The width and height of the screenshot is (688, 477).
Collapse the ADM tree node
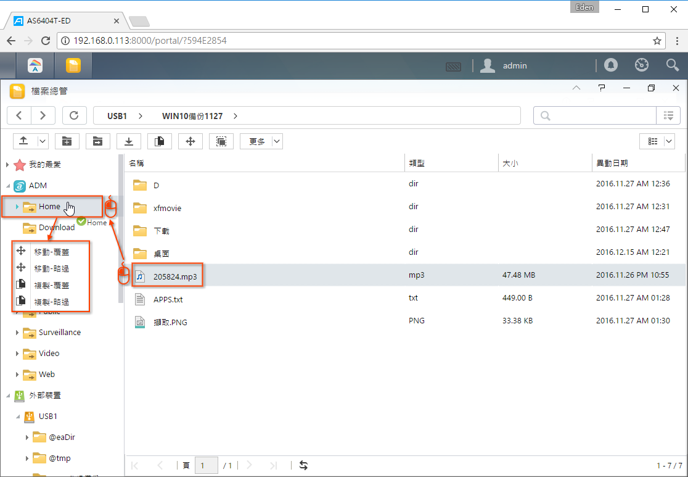(8, 186)
